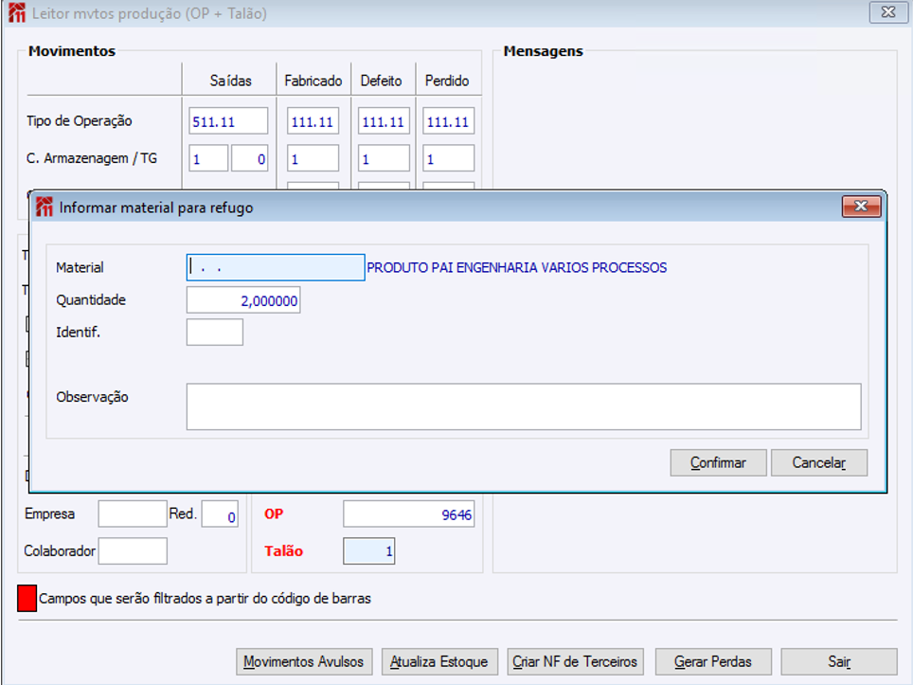Click the Perdido C. Armazenagem field

coord(448,158)
